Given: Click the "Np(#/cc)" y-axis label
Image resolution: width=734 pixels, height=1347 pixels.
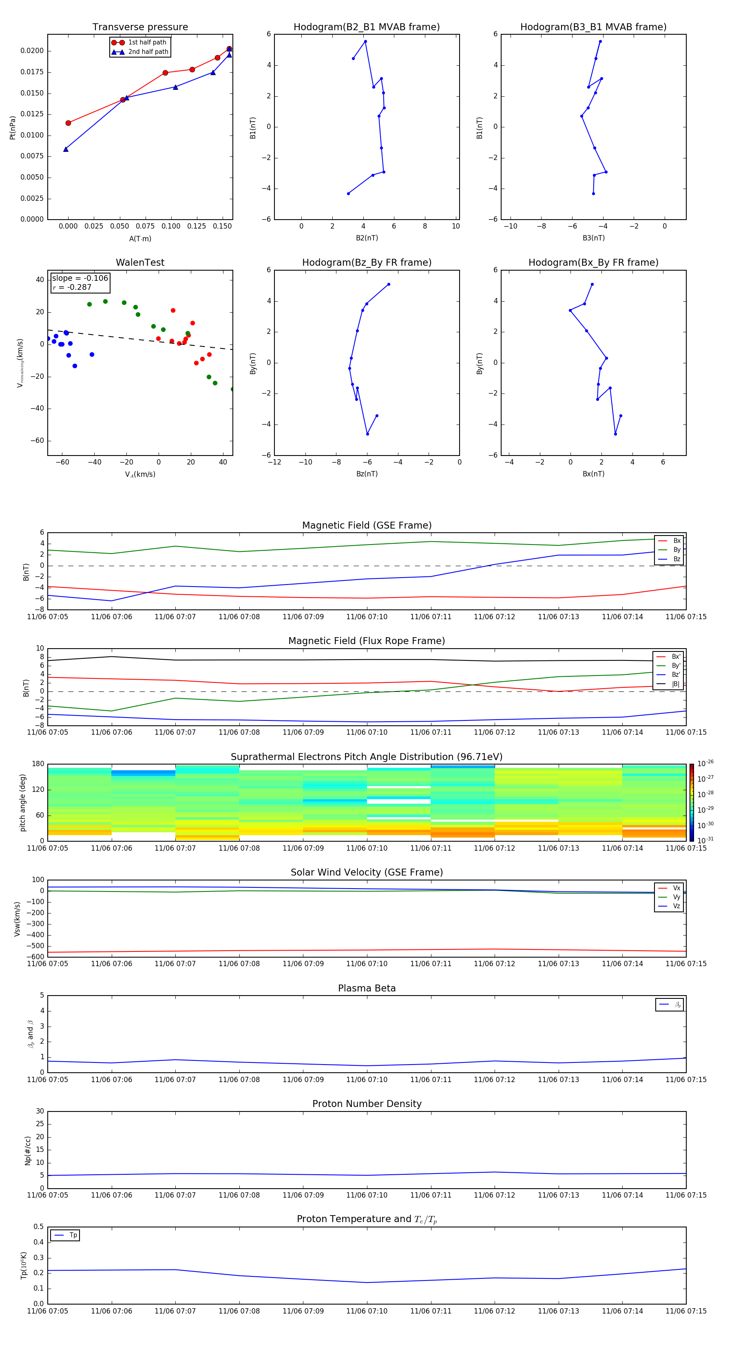Looking at the screenshot, I should [28, 1150].
